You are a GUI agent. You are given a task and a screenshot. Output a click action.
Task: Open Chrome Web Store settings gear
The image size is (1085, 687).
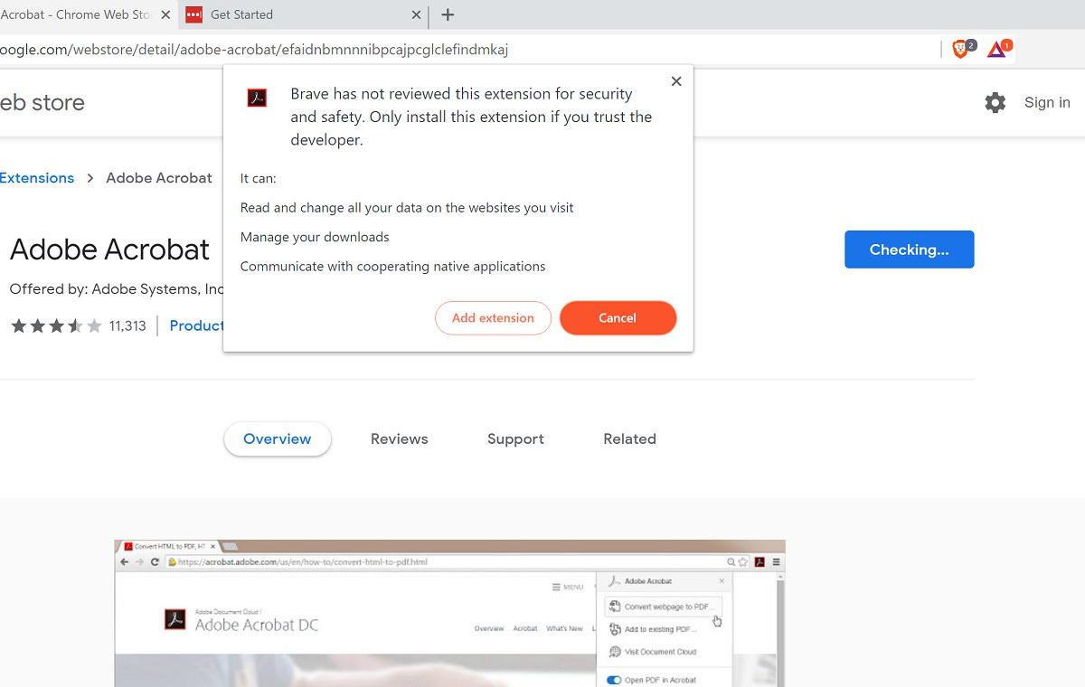point(995,102)
